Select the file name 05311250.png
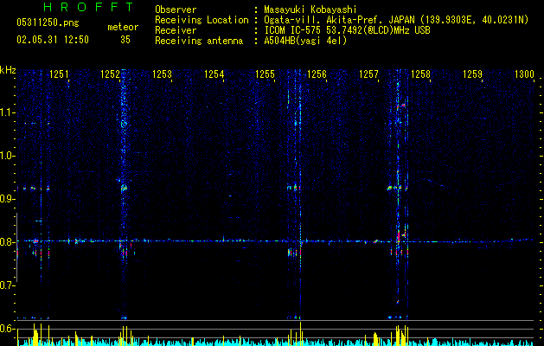544x346 pixels. [48, 22]
